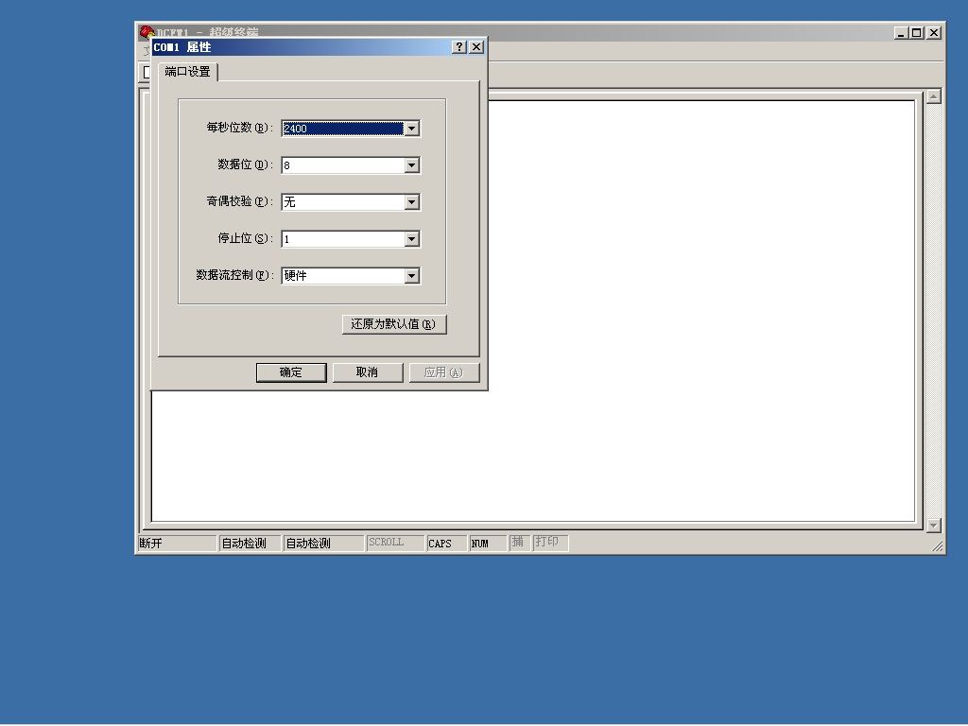This screenshot has height=726, width=968.
Task: Minimize the HyperTerminal window
Action: [902, 33]
